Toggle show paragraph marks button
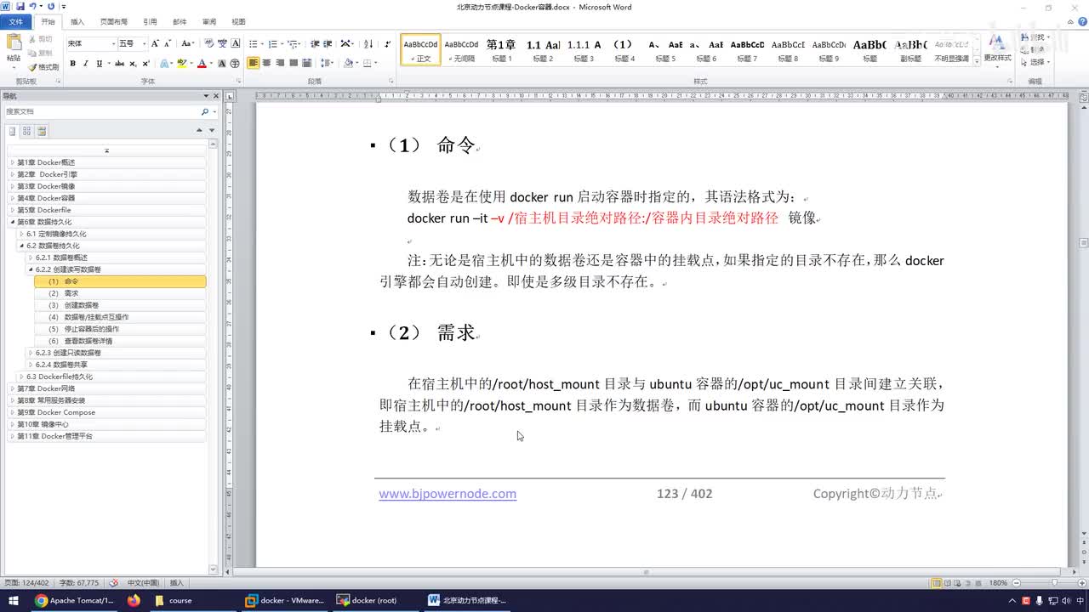Image resolution: width=1089 pixels, height=612 pixels. [388, 43]
